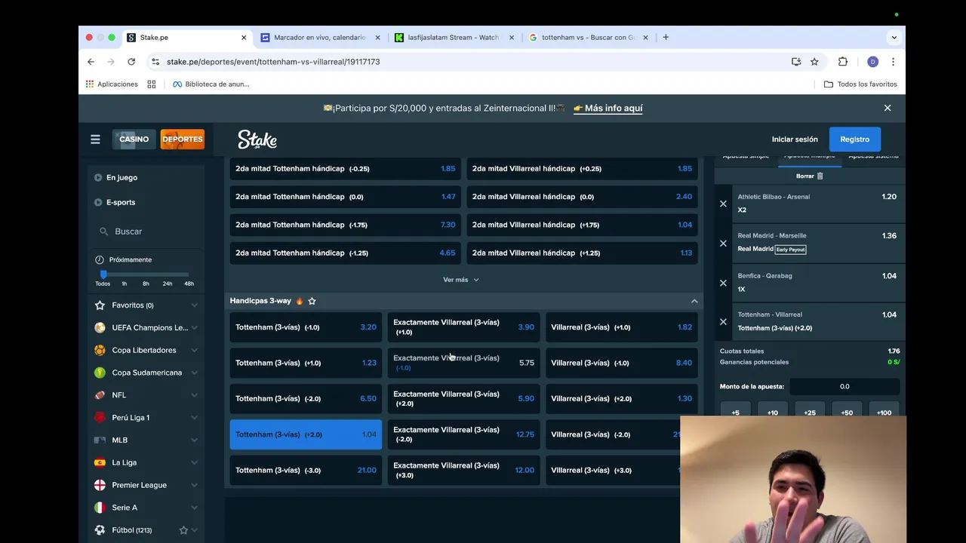
Task: Collapse the Handicpas 3-way section
Action: (694, 301)
